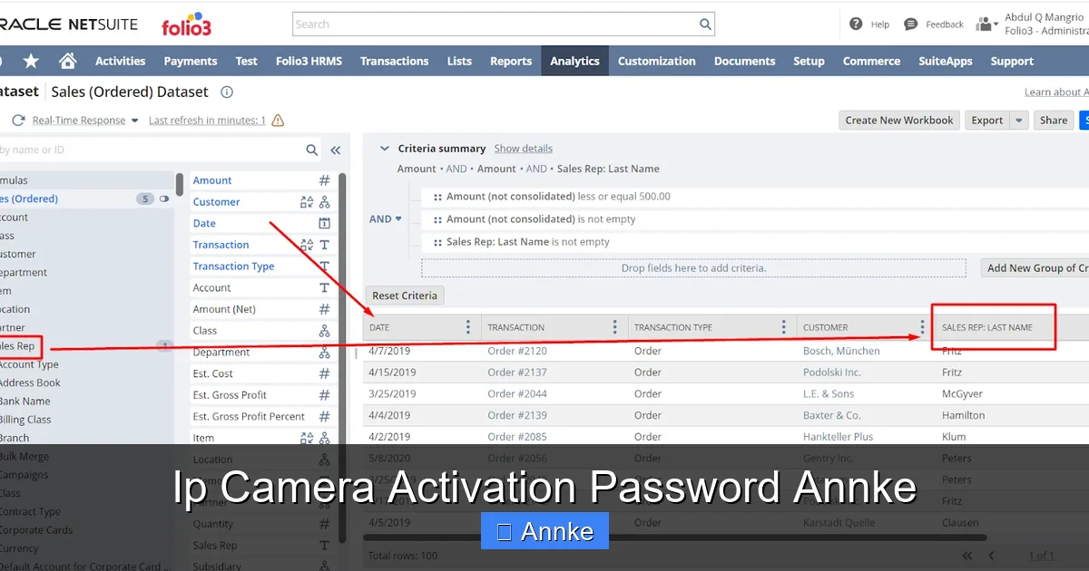Click Add New Group of Criteria
This screenshot has height=571, width=1089.
[1035, 267]
